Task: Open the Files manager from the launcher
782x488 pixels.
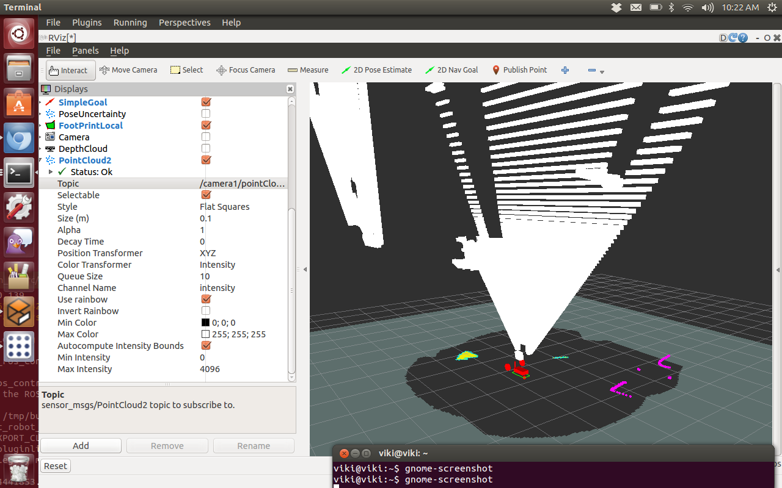Action: (x=19, y=68)
